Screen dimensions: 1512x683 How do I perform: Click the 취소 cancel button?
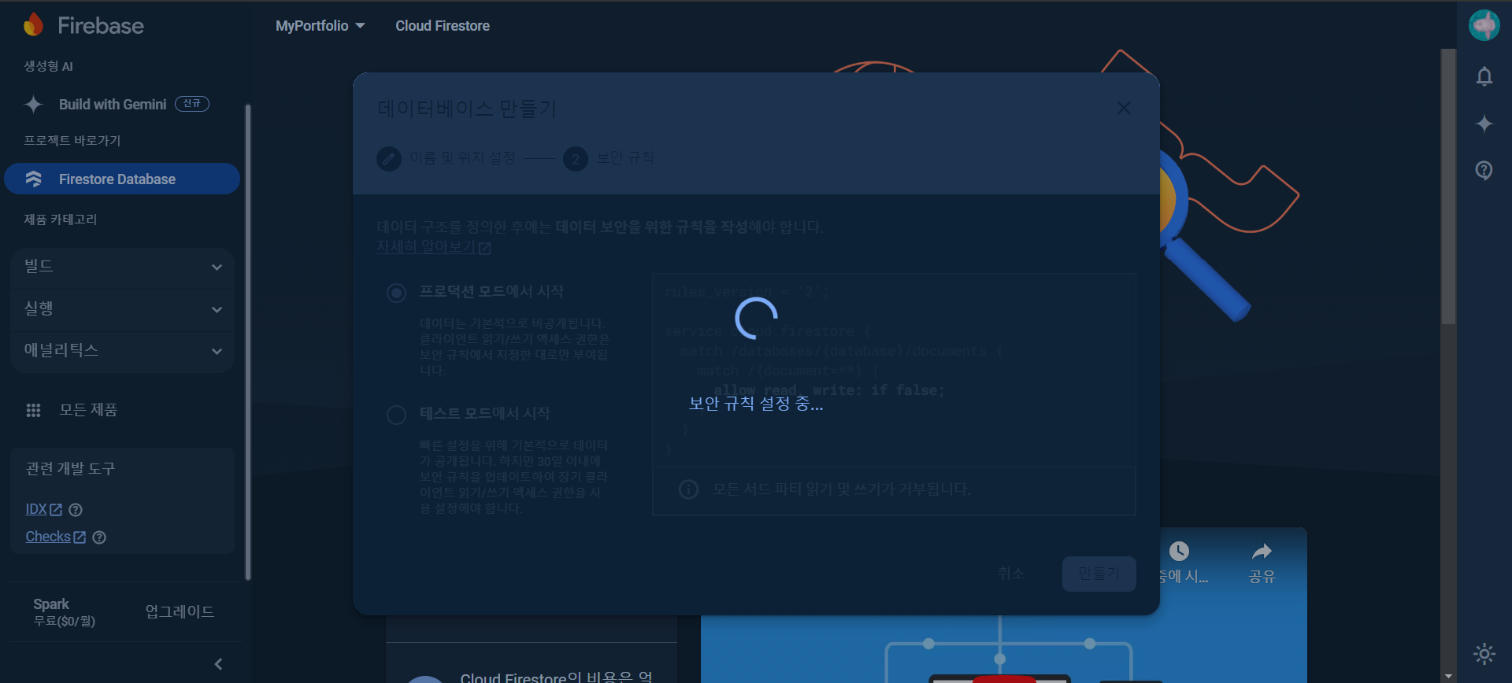click(1011, 574)
